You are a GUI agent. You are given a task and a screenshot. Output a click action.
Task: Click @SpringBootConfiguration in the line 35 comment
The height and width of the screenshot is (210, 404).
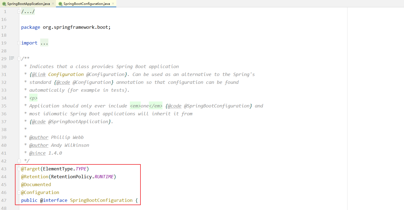point(217,106)
